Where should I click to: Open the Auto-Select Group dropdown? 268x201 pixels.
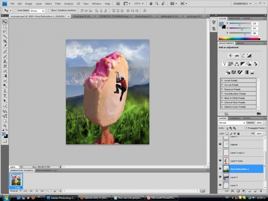37,11
